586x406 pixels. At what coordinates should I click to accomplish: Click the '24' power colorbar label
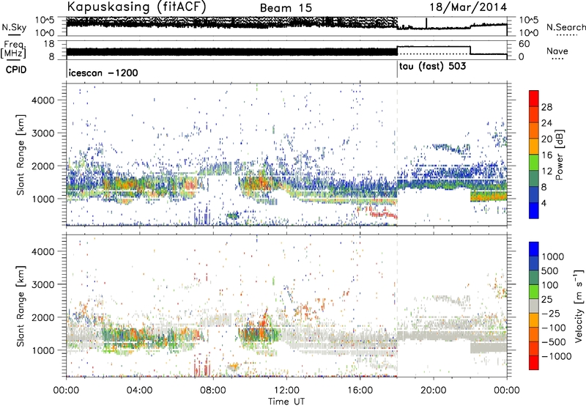pyautogui.click(x=546, y=123)
